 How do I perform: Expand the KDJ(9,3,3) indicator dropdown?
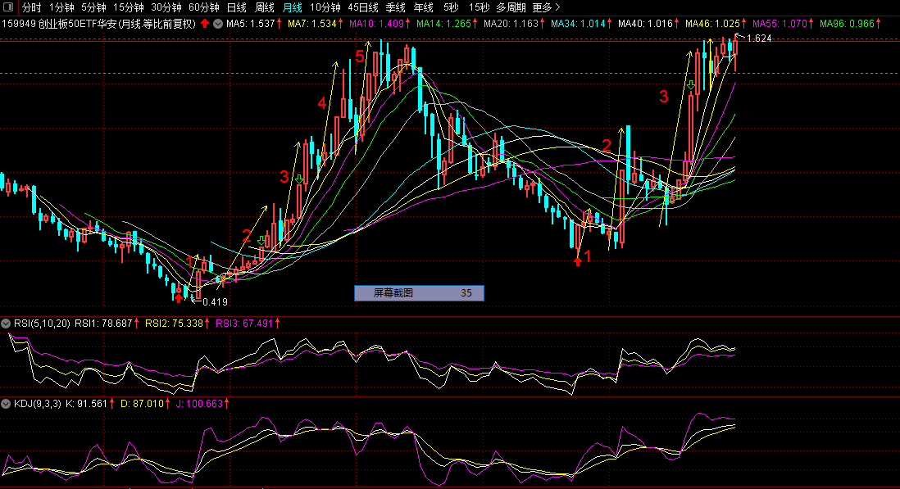coord(6,404)
